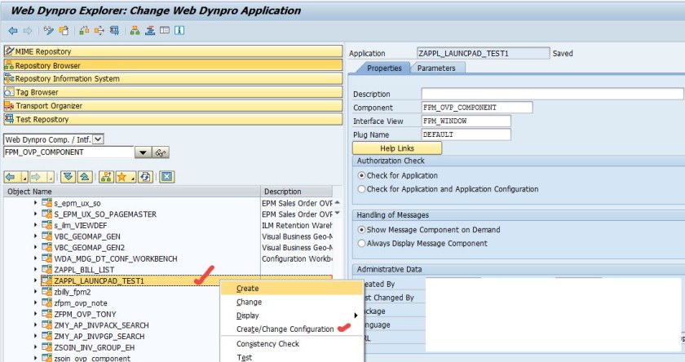The height and width of the screenshot is (362, 685).
Task: Choose 'Create/Change Configuration' from context menu
Action: coord(285,329)
